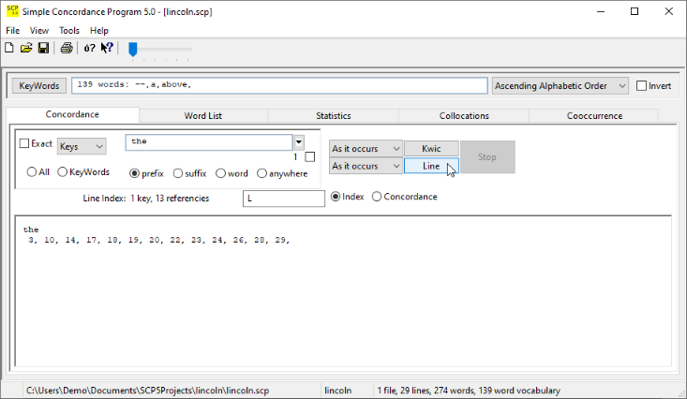Click the KeyWords button
687x399 pixels.
tap(39, 86)
